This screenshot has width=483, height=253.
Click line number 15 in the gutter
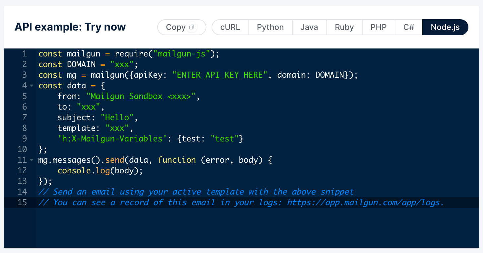tap(22, 203)
